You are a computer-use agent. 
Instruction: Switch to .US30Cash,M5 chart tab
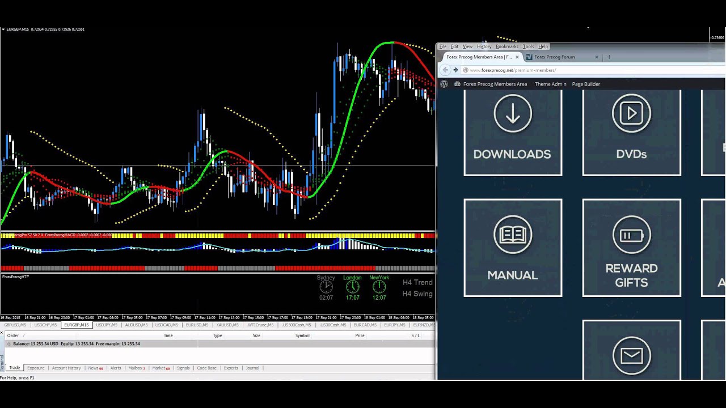(332, 325)
